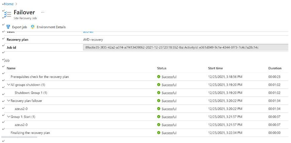Open the Home breadcrumb link

tap(9, 4)
